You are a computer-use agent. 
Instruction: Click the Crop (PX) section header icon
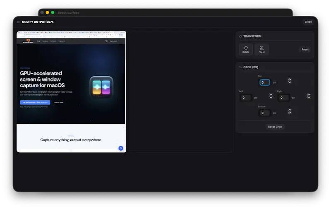click(240, 67)
